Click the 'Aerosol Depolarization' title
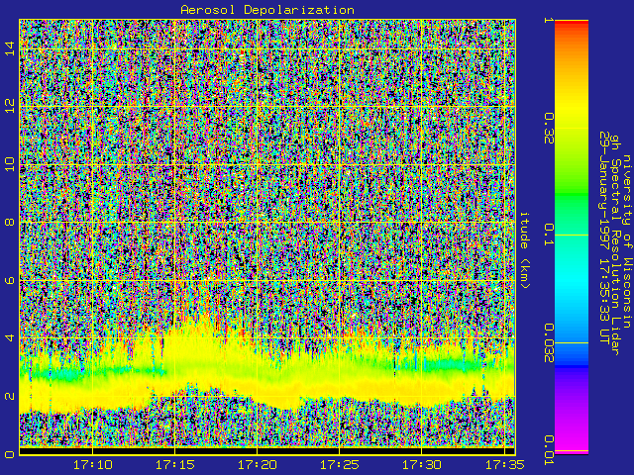 (267, 10)
